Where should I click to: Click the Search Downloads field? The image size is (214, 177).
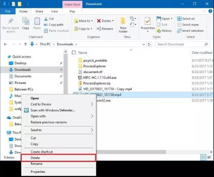click(183, 44)
